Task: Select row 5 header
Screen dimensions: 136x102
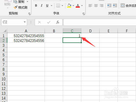Action: pos(4,55)
